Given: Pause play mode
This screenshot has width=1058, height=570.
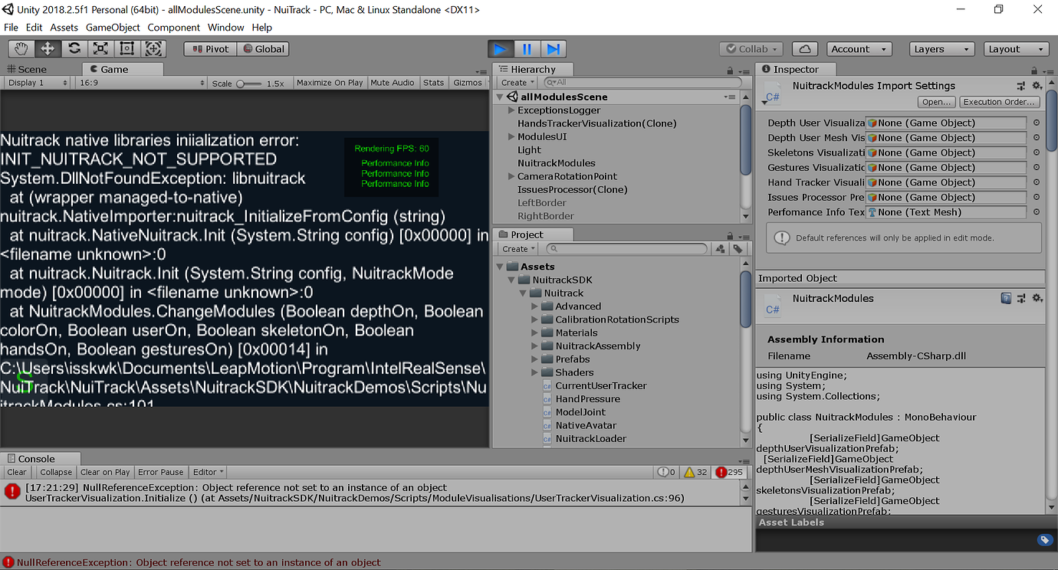Looking at the screenshot, I should tap(527, 48).
